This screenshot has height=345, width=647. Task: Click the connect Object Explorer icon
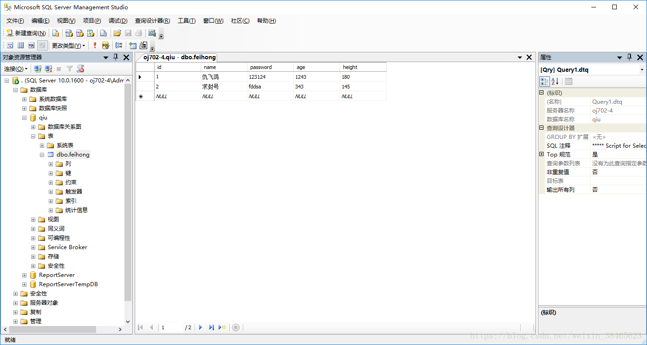(x=38, y=69)
